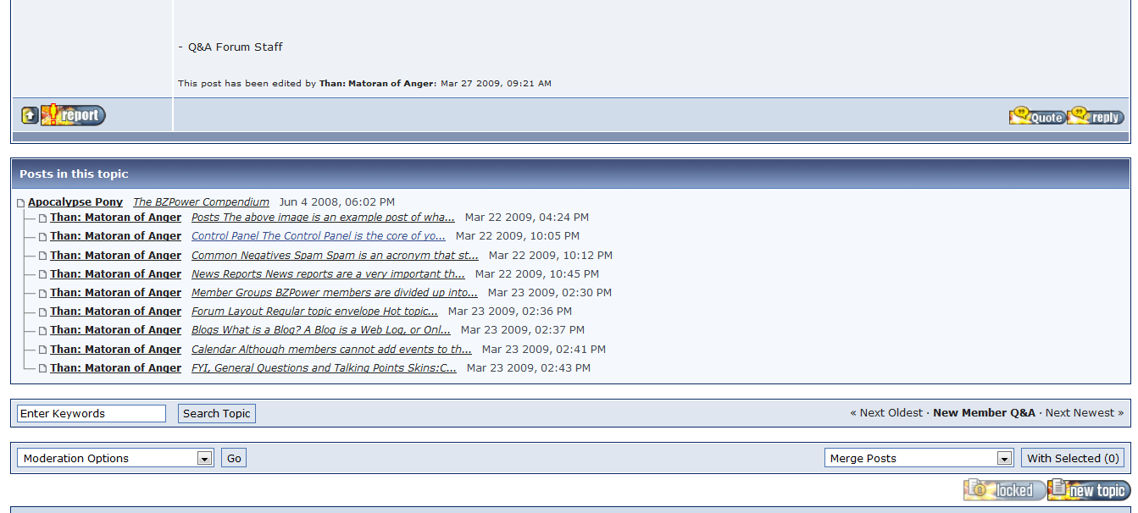The image size is (1138, 513).
Task: Open Than: Matoran of Anger on Common Negatives row
Action: coord(115,255)
